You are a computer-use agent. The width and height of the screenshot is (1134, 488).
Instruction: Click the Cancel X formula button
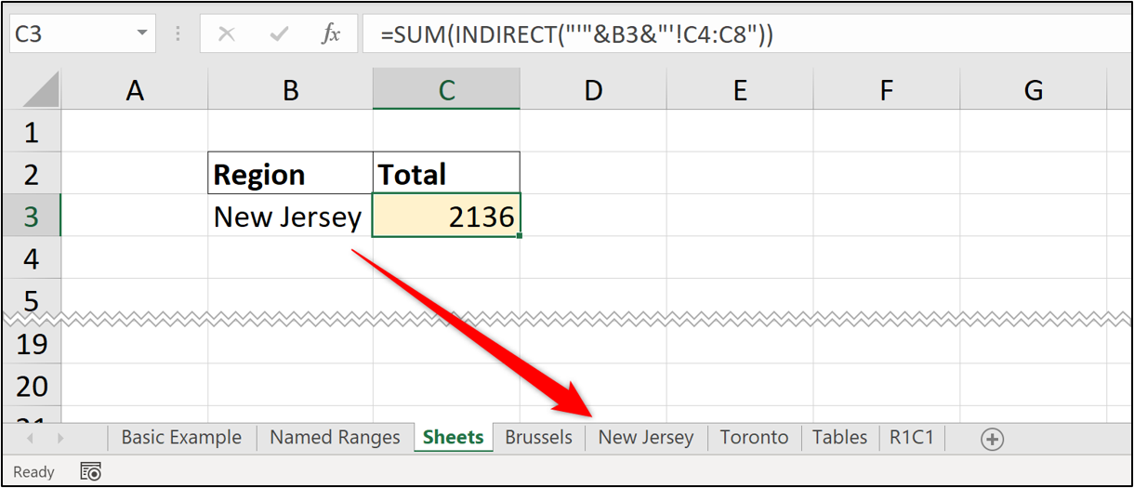point(227,34)
